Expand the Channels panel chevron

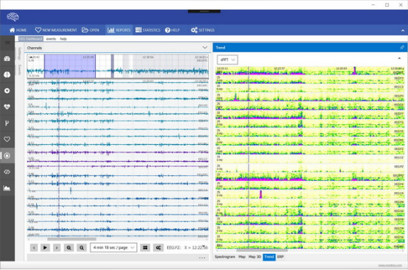[x=205, y=48]
